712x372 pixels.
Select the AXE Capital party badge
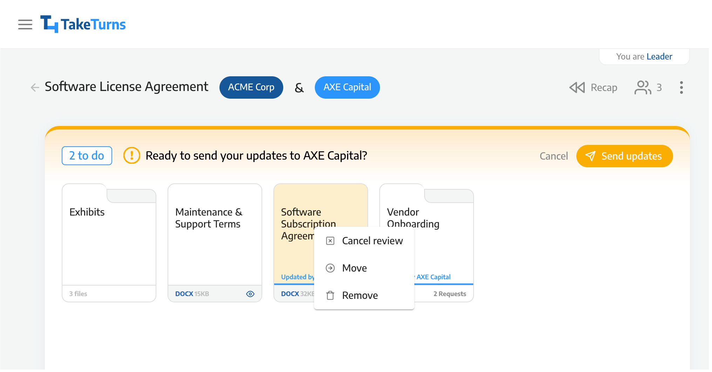pyautogui.click(x=347, y=87)
